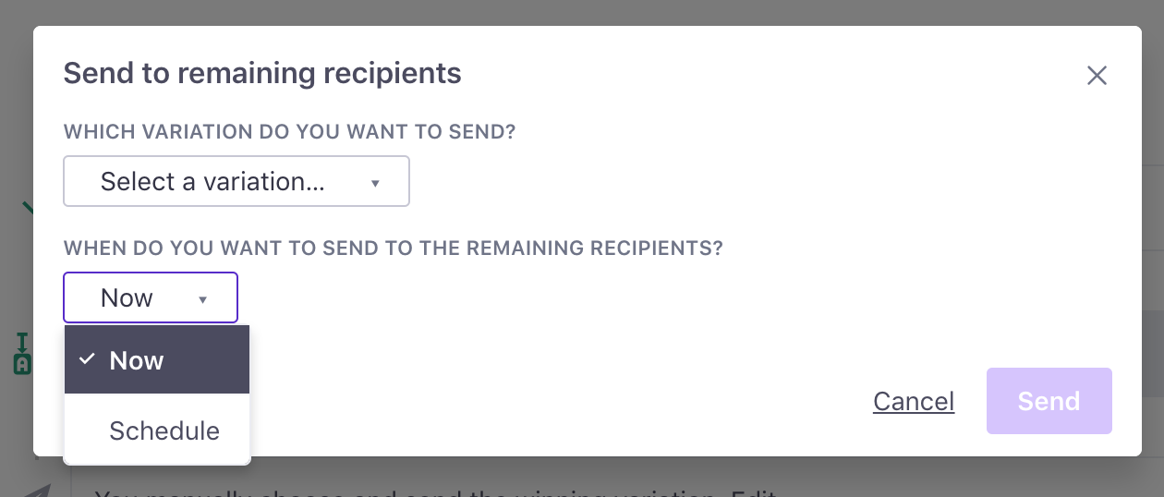Choose "Schedule" from the timing options
Viewport: 1164px width, 497px height.
pos(164,430)
